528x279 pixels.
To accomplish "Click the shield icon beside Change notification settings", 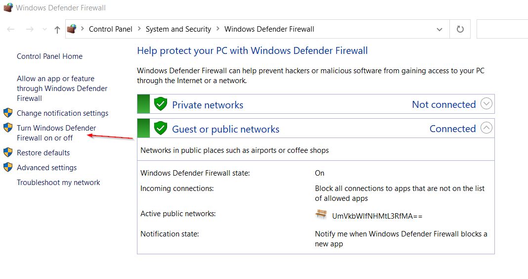I will (x=8, y=113).
